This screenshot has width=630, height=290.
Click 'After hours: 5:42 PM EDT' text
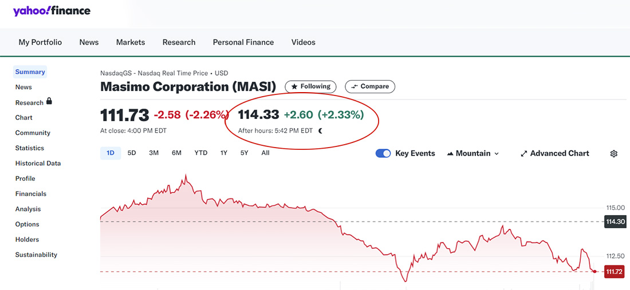tap(275, 131)
